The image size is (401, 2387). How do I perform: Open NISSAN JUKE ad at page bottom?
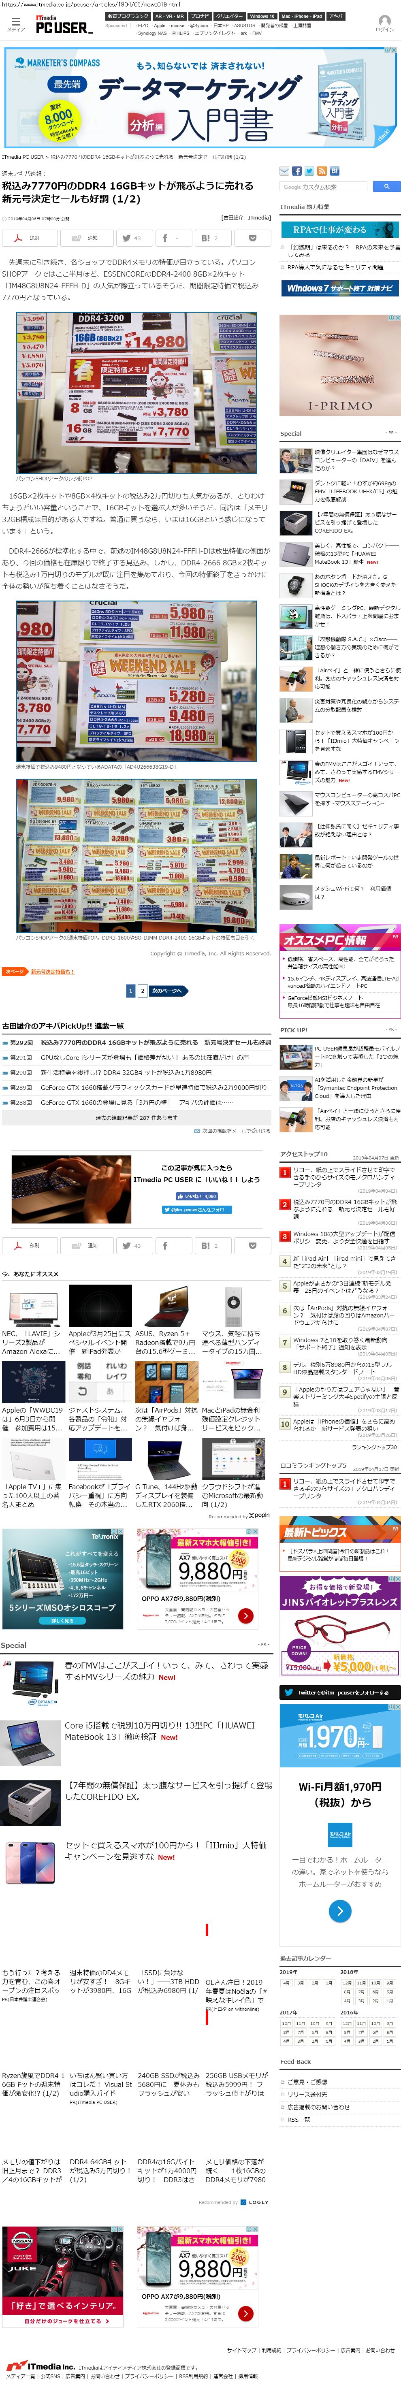pyautogui.click(x=63, y=2277)
